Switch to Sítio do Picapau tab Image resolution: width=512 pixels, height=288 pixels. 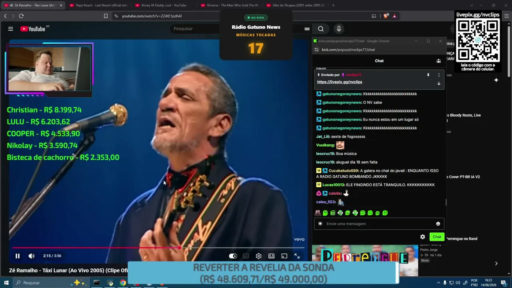(x=295, y=5)
